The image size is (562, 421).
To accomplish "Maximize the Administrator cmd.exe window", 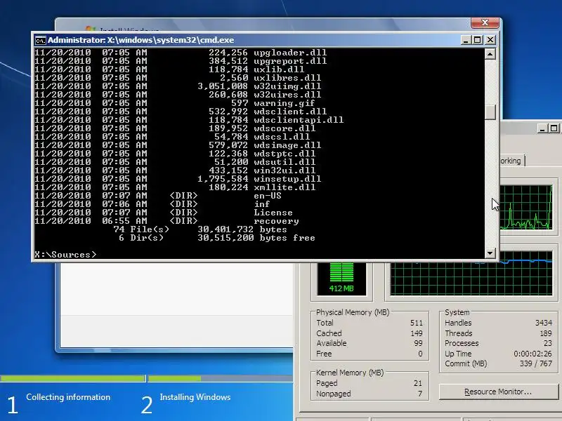I will click(478, 40).
